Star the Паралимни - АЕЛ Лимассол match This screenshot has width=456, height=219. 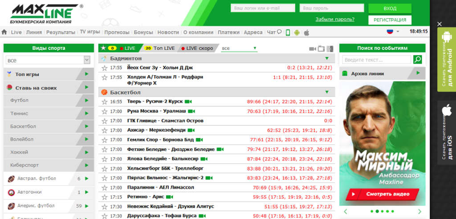[104, 187]
